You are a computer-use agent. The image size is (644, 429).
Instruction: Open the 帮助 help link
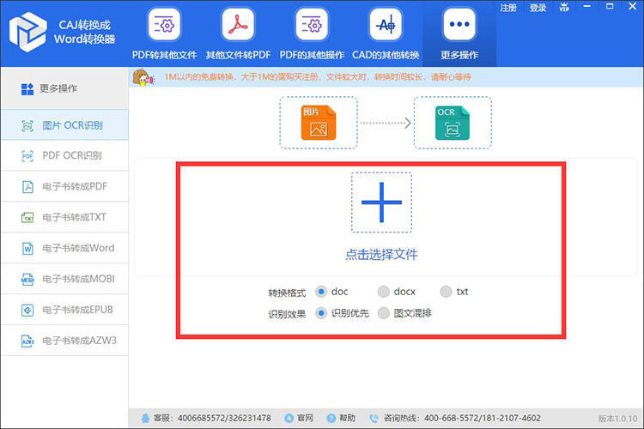(347, 418)
